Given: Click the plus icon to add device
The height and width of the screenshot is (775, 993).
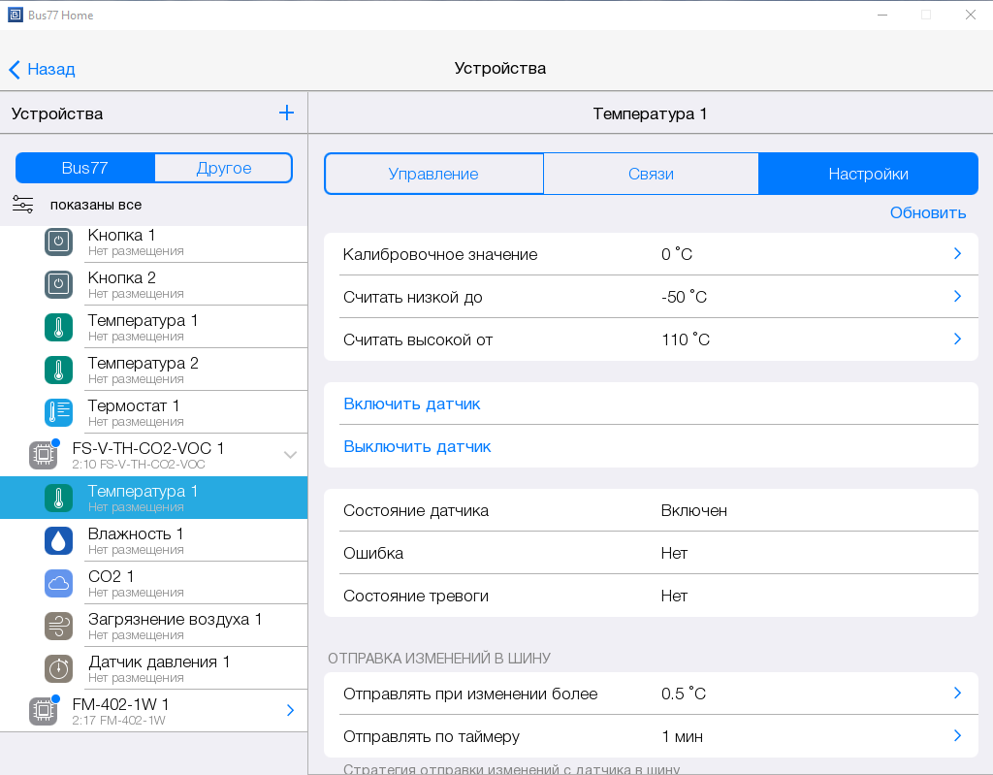Looking at the screenshot, I should pyautogui.click(x=286, y=113).
